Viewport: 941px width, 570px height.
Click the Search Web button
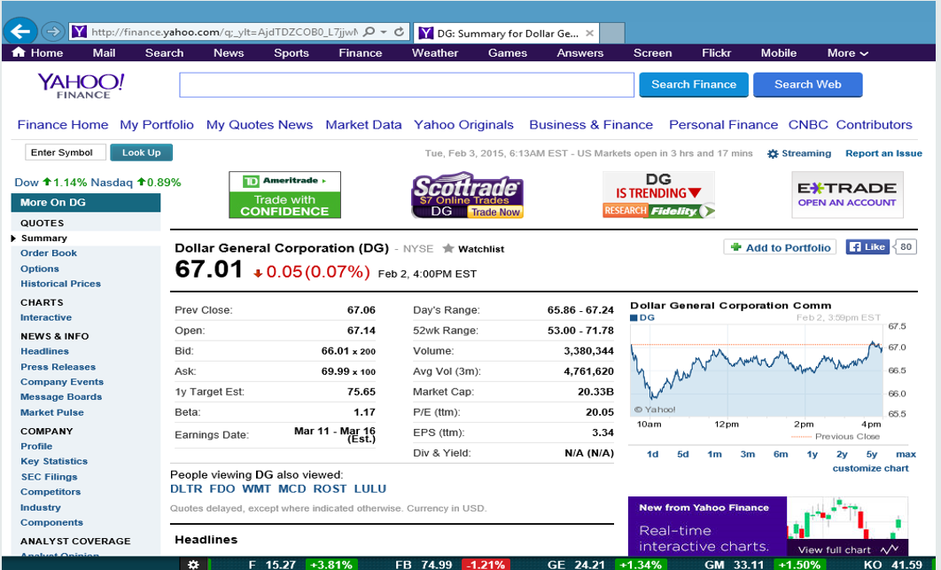(x=808, y=85)
